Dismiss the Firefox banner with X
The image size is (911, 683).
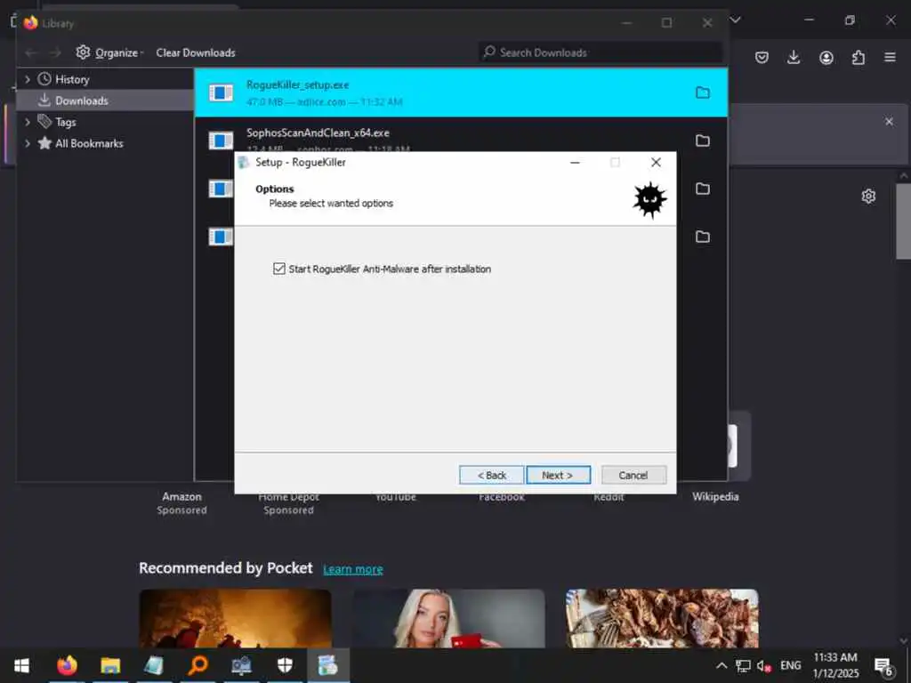889,121
